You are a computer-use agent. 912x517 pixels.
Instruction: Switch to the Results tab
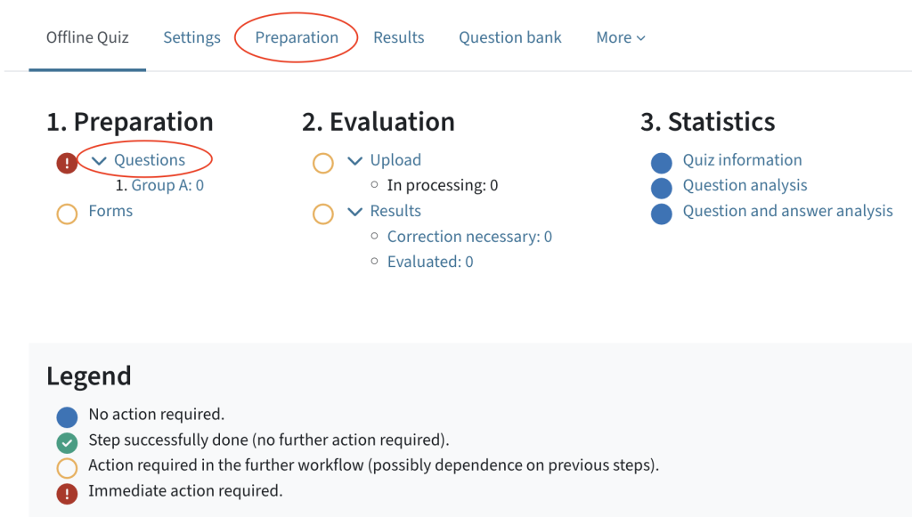click(399, 37)
